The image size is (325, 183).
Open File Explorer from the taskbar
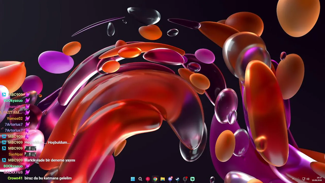(162, 179)
